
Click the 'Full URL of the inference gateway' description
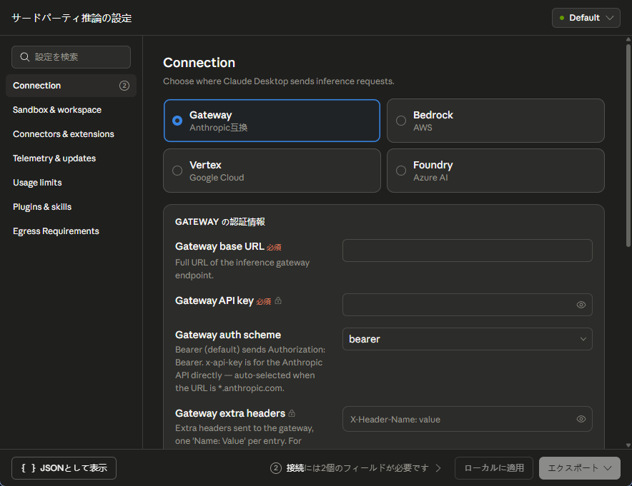pyautogui.click(x=242, y=269)
